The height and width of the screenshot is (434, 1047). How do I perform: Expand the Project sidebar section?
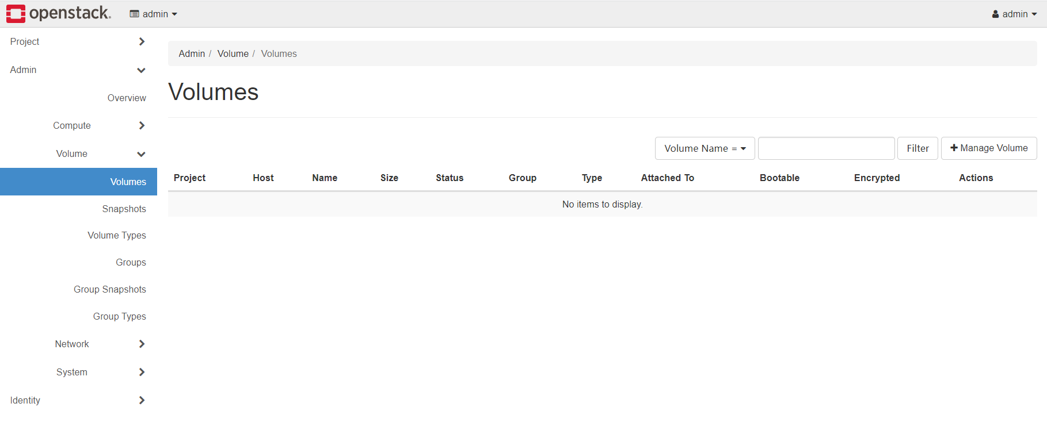click(x=78, y=41)
